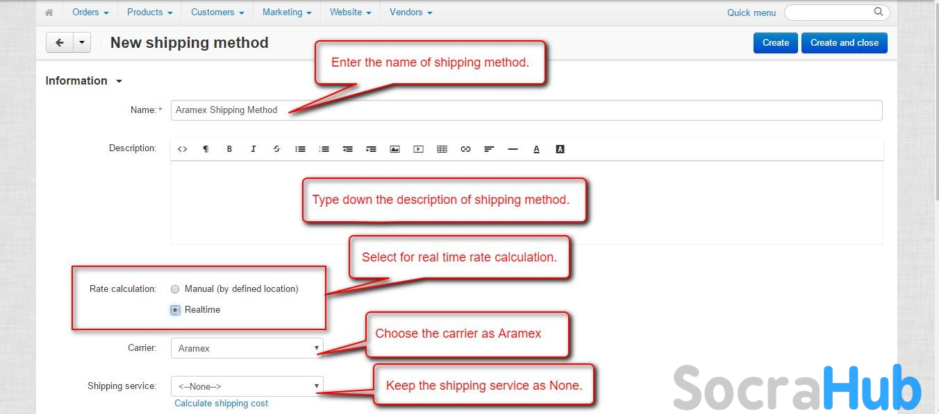This screenshot has height=414, width=939.
Task: Collapse the Information section
Action: [84, 81]
